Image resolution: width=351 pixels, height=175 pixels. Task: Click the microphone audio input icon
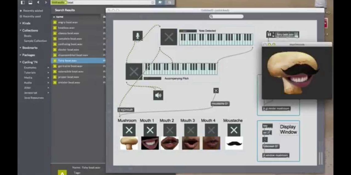pos(138,36)
